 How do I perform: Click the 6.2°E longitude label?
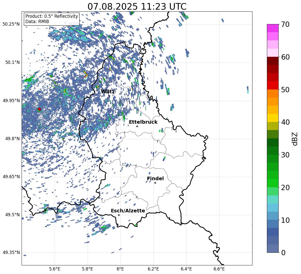point(153,269)
